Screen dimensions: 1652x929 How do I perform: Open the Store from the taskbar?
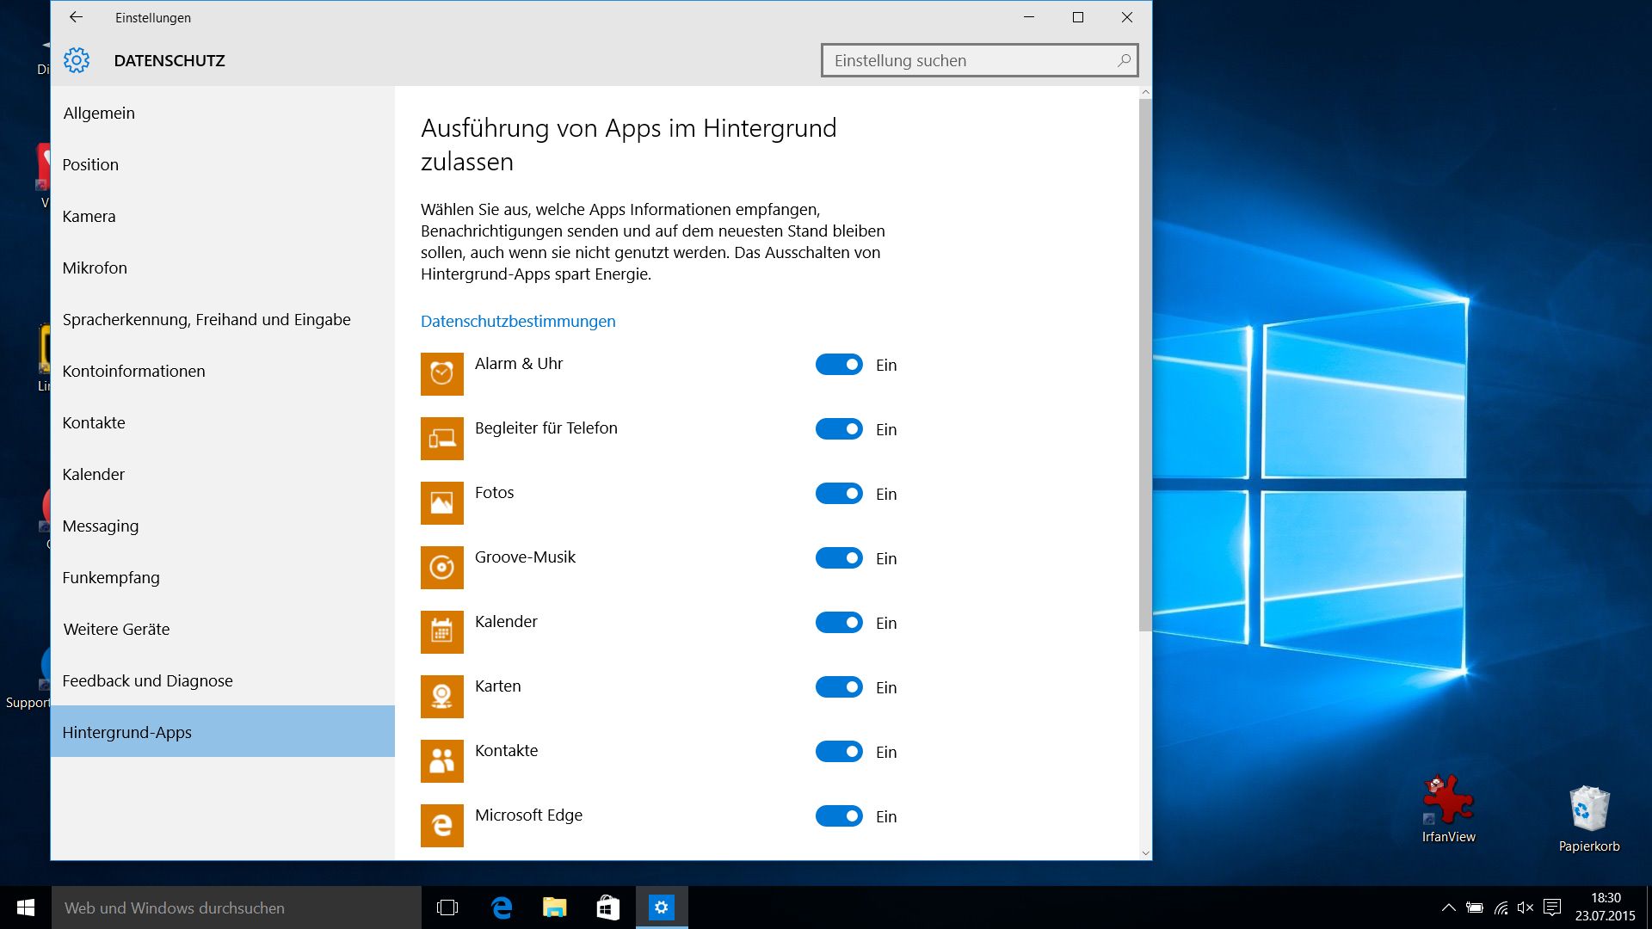point(608,907)
